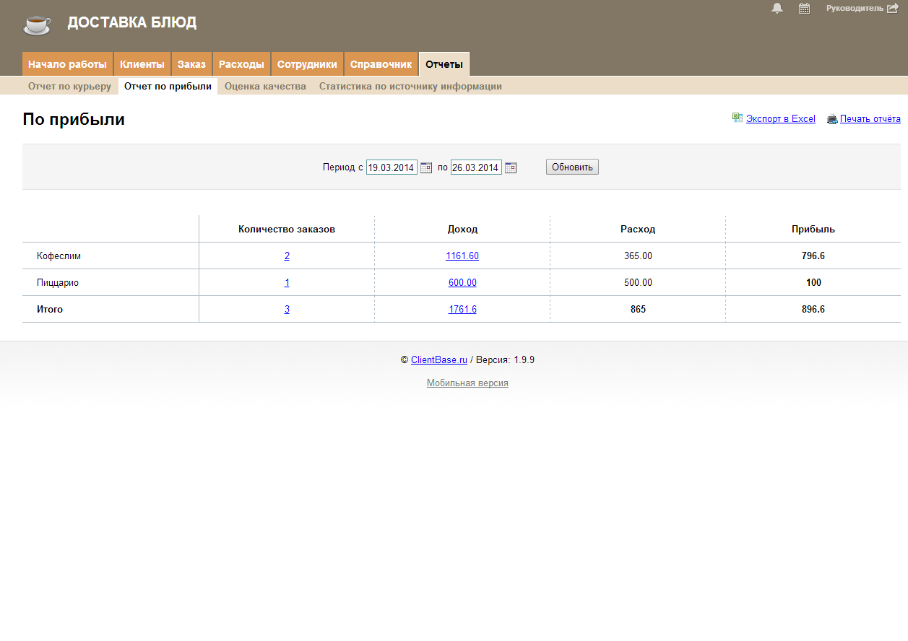
Task: Click the Экспорт в Excel link
Action: pyautogui.click(x=780, y=119)
